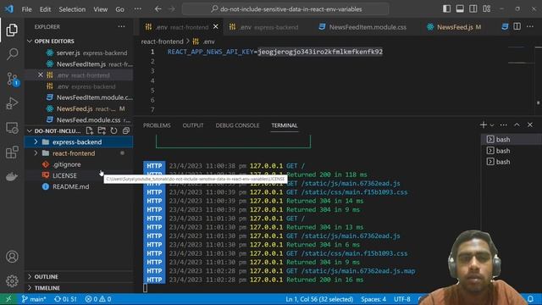542x305 pixels.
Task: Switch to the Debug Console tab
Action: pyautogui.click(x=237, y=125)
